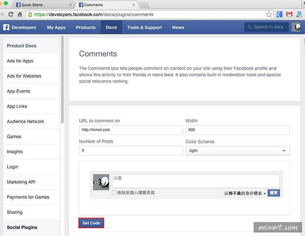Click the 回應 comment text box
The width and height of the screenshot is (305, 236).
(x=196, y=181)
